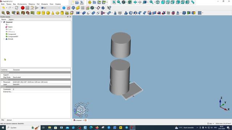Click the undo arrow icon
The width and height of the screenshot is (232, 130).
pyautogui.click(x=3, y=8)
